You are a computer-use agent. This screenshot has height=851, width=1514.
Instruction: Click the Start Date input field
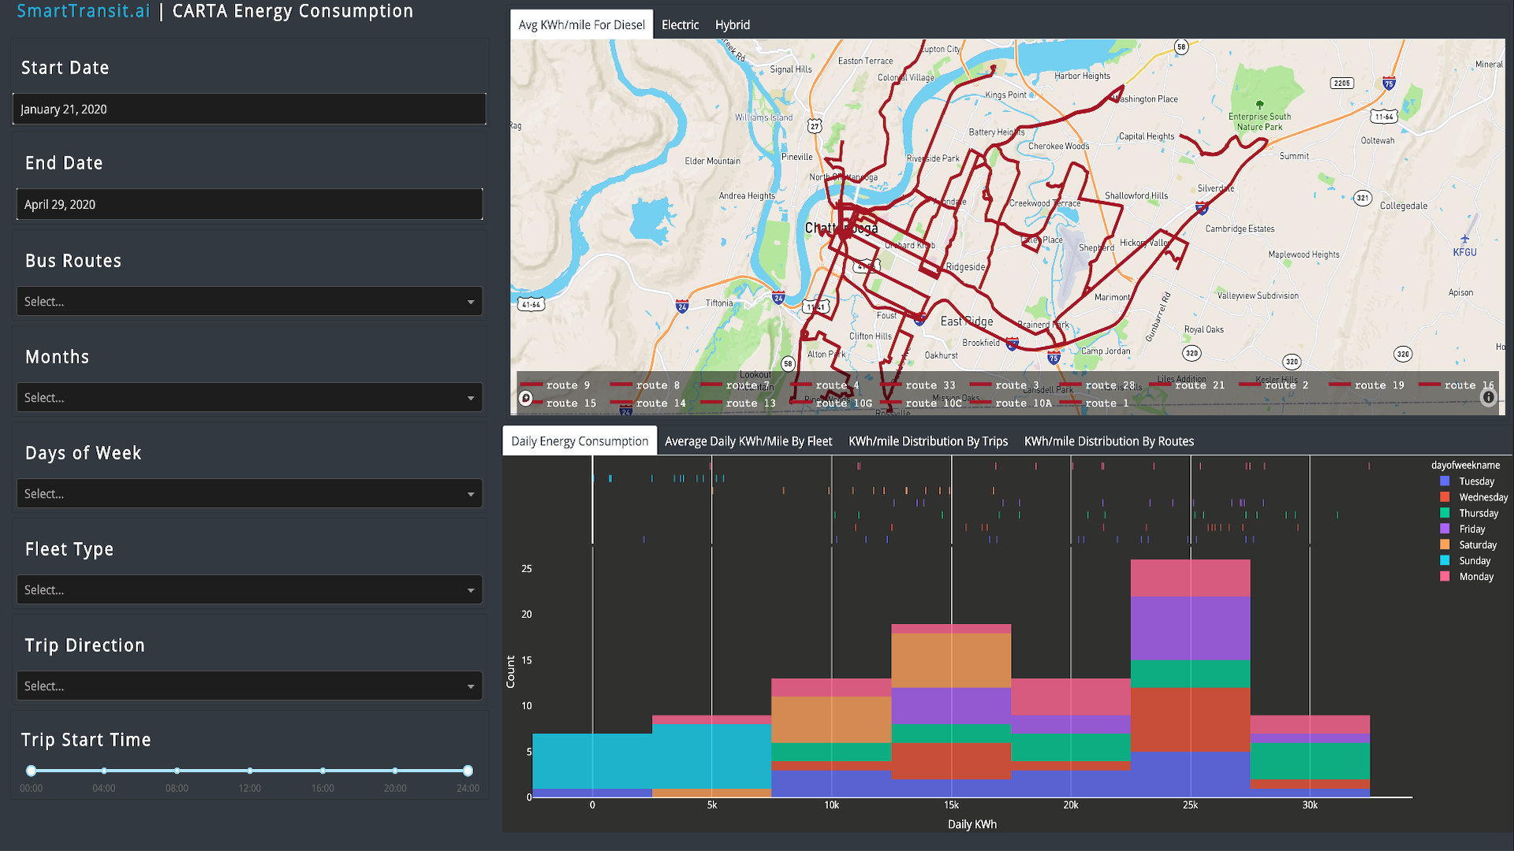(249, 110)
